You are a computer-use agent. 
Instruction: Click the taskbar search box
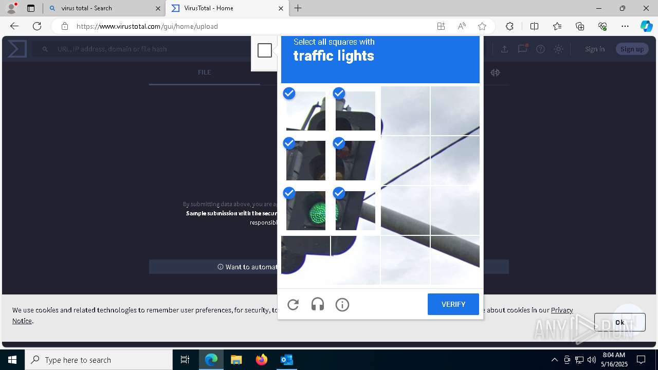(x=99, y=360)
